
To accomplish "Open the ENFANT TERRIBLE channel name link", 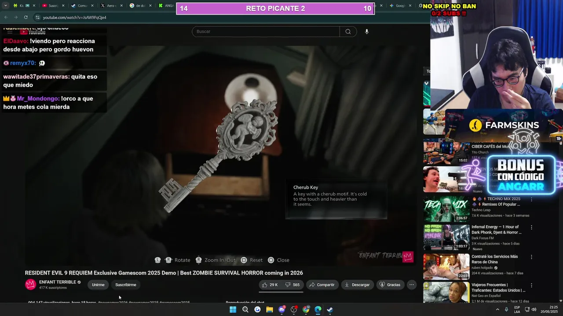I will pyautogui.click(x=58, y=282).
